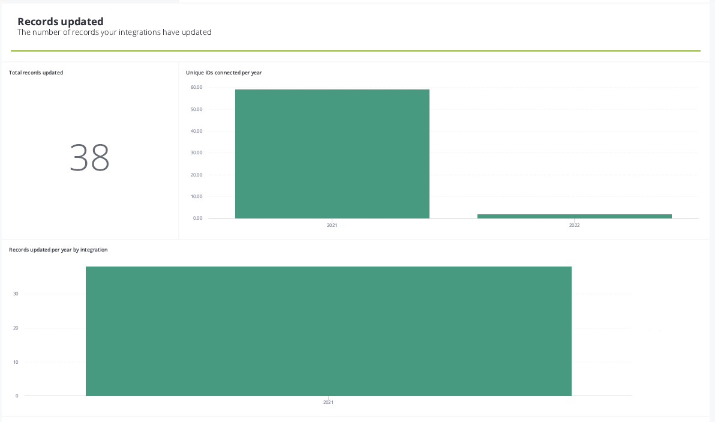Click the 40.00 y-axis label
The height and width of the screenshot is (422, 715).
pos(197,131)
